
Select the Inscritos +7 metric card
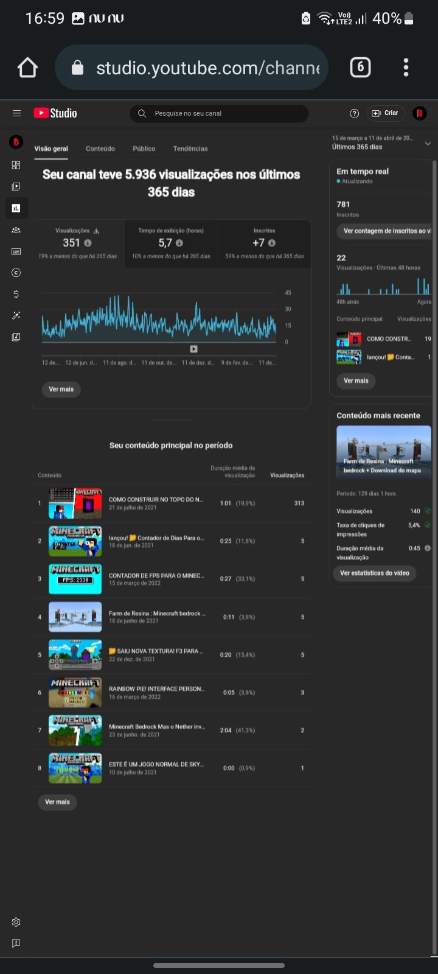264,242
